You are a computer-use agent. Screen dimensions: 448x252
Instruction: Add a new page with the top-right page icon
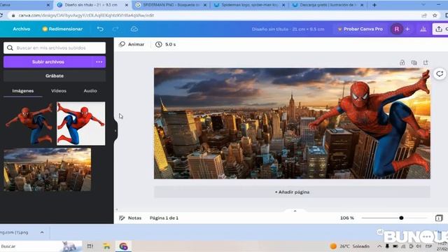click(x=426, y=62)
